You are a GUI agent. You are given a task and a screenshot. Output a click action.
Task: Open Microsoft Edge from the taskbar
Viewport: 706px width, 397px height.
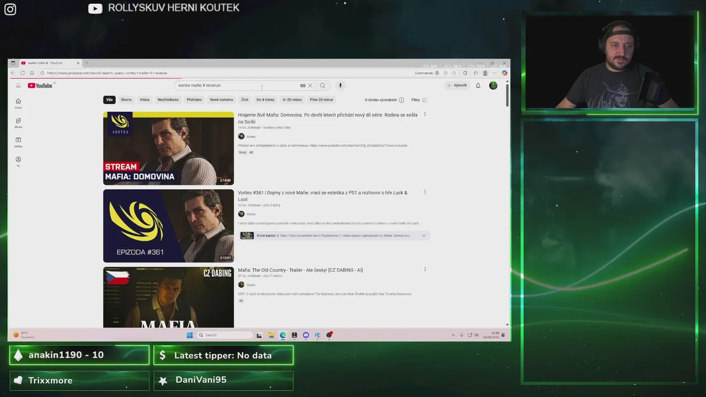(x=283, y=335)
